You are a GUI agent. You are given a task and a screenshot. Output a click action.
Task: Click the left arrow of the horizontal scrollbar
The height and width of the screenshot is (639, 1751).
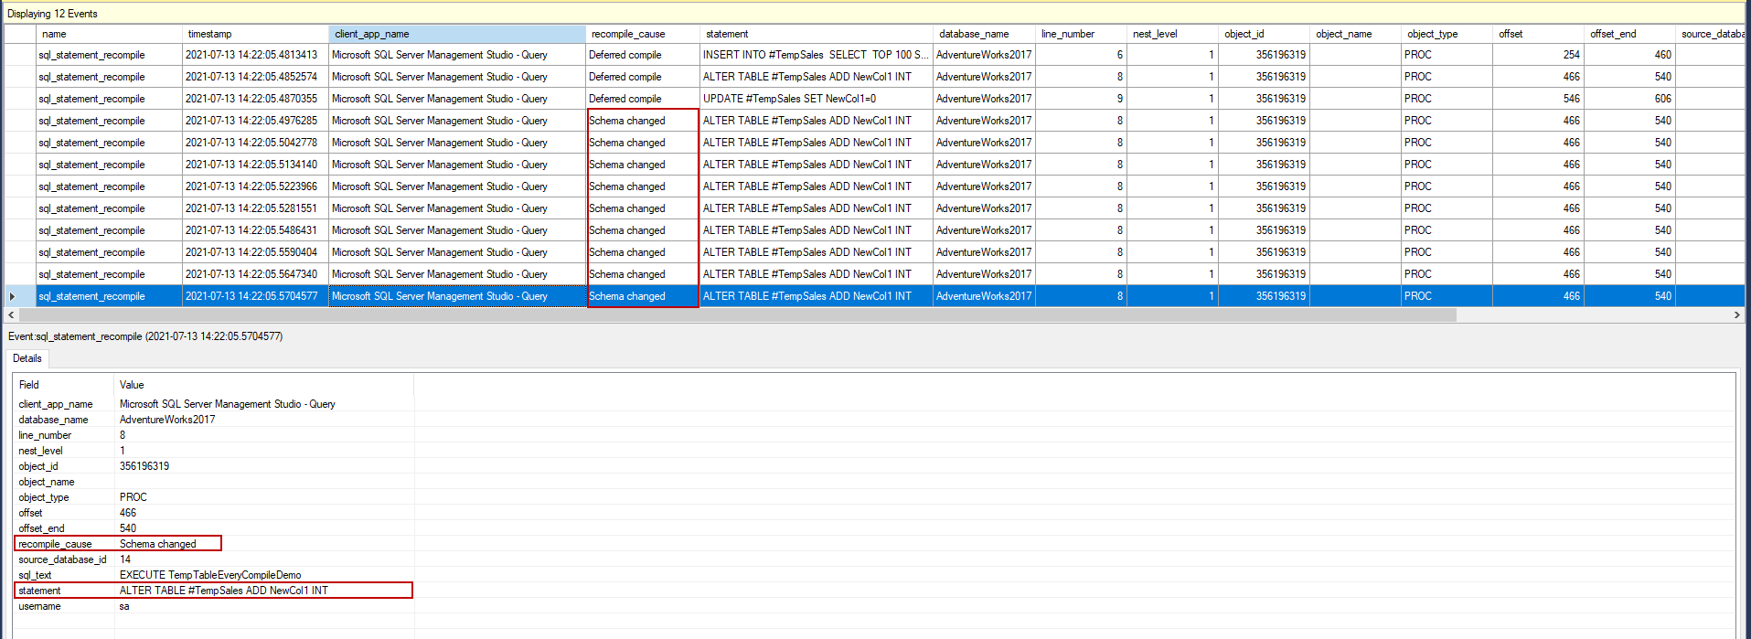point(11,314)
